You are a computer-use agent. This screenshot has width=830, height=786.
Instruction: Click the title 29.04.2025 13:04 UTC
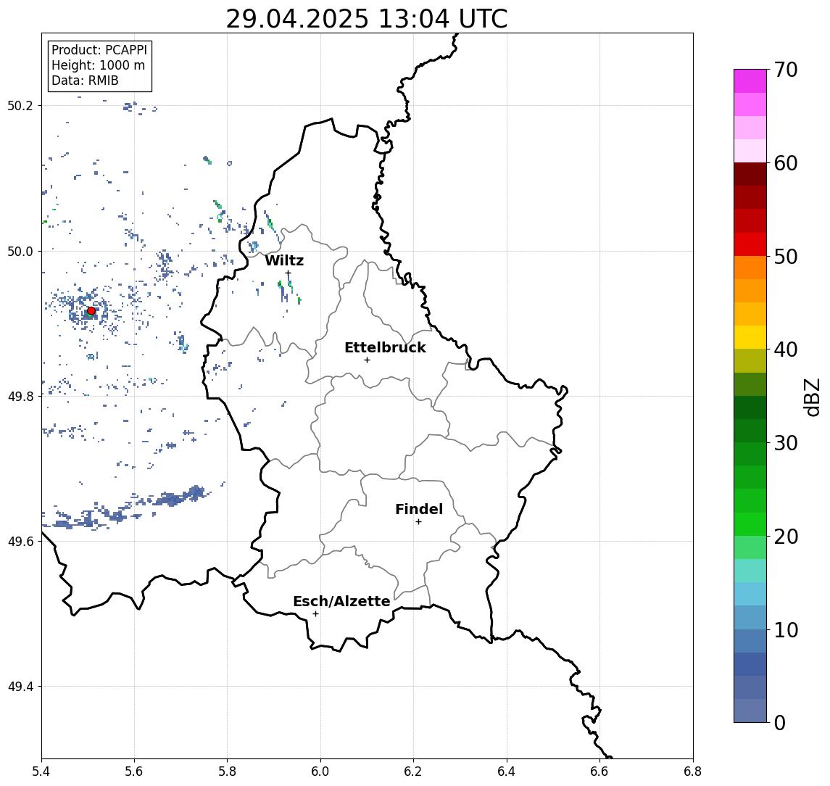(367, 19)
